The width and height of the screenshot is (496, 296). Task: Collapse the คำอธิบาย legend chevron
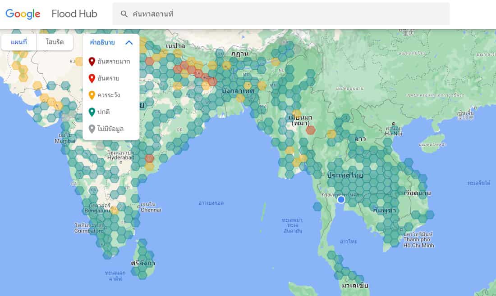click(x=129, y=43)
